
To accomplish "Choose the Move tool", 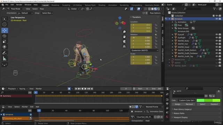I will 5,31.
